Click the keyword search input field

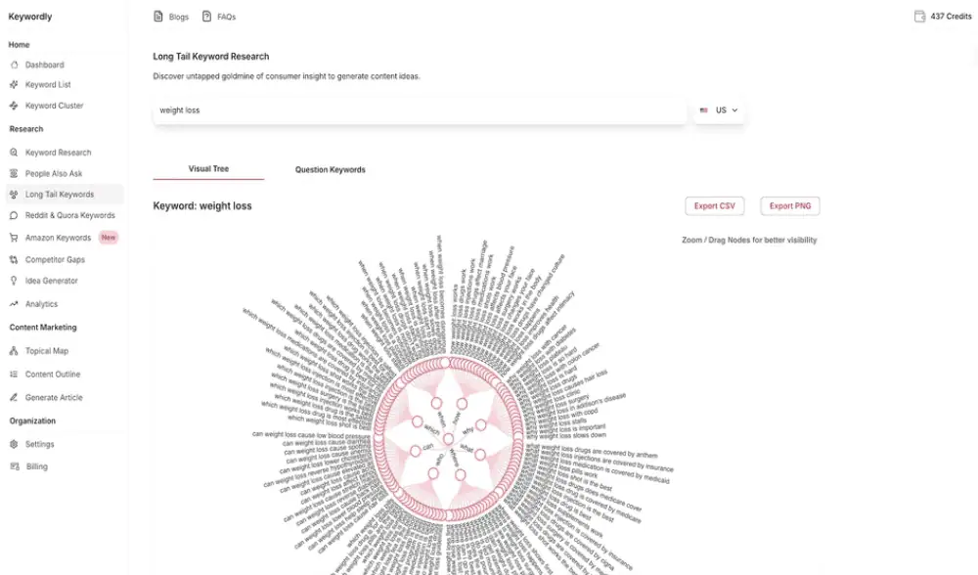click(420, 111)
